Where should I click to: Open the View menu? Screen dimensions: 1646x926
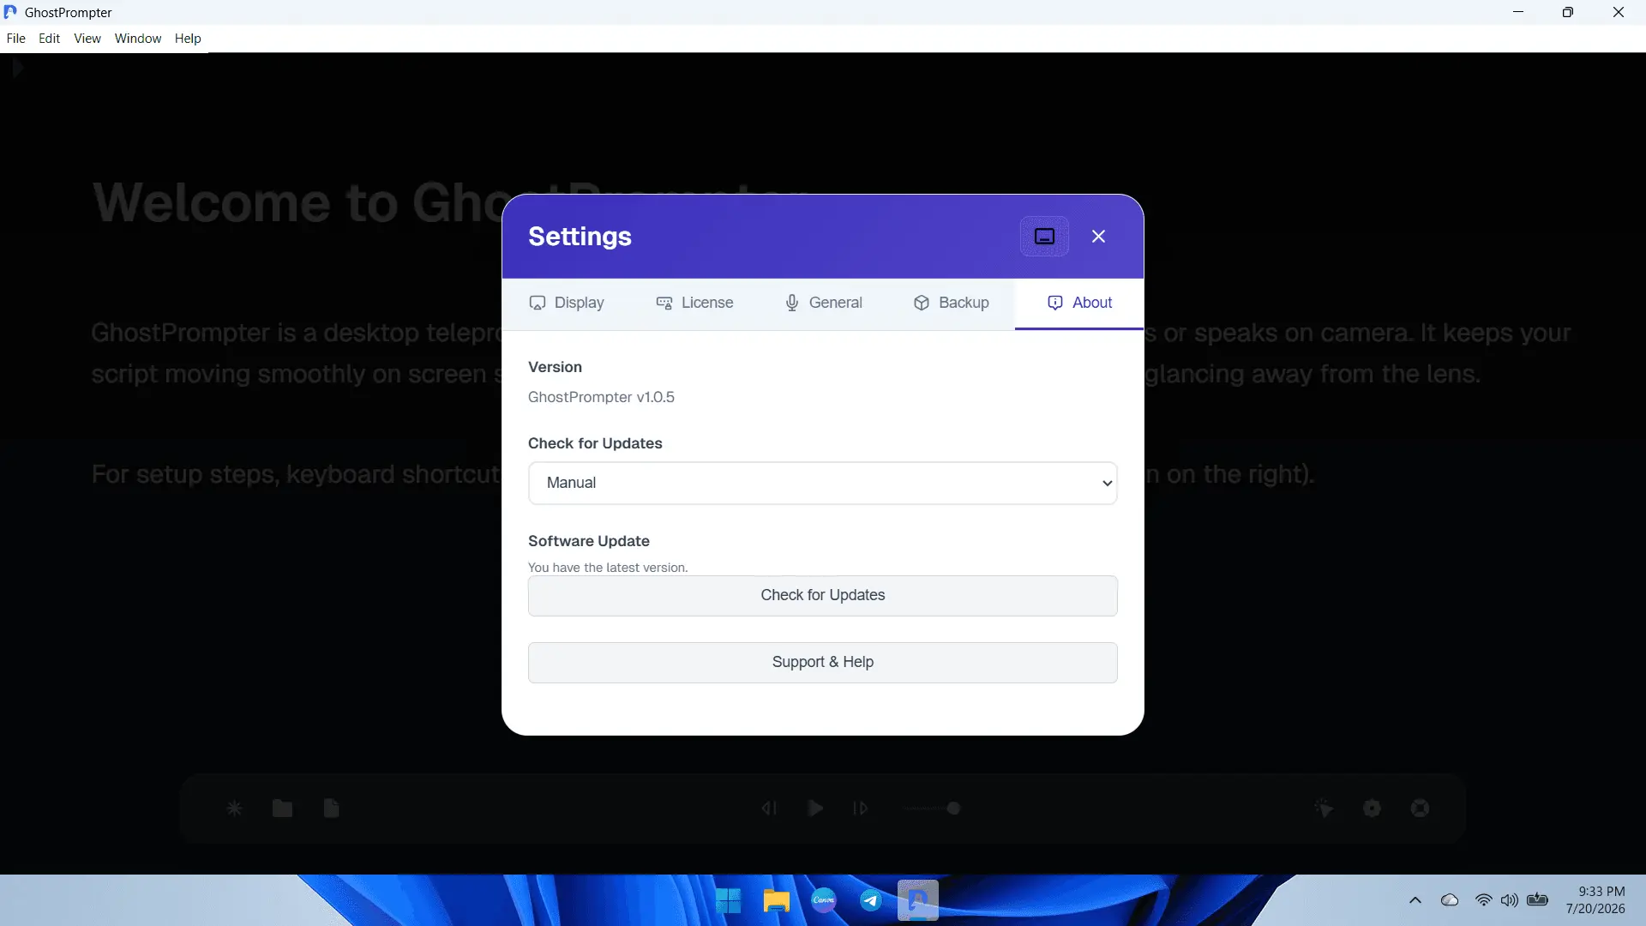(87, 39)
